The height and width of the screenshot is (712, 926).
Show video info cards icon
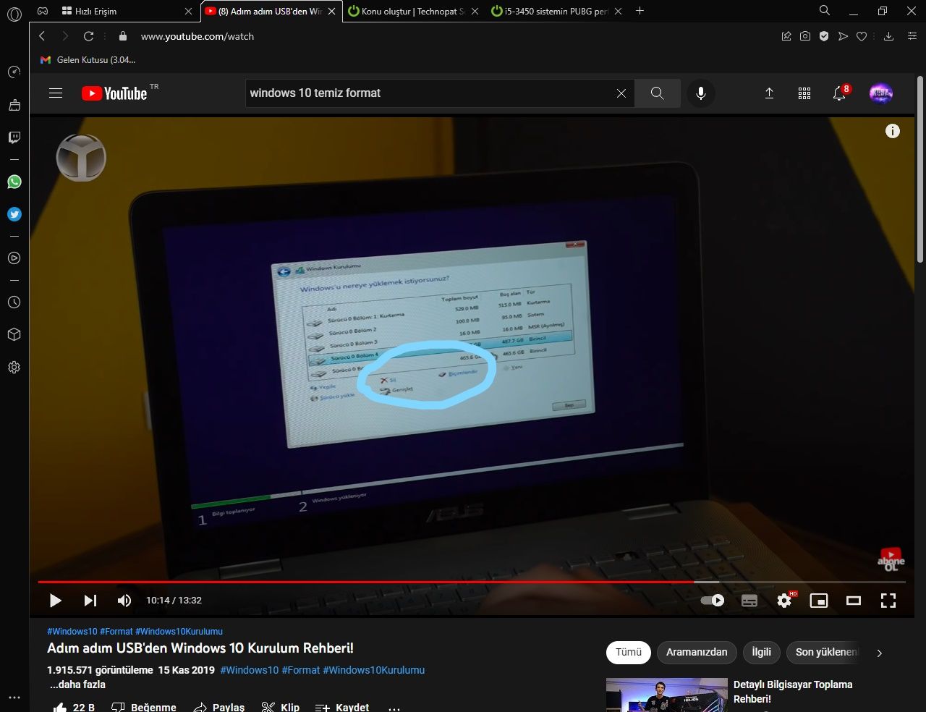pos(893,131)
